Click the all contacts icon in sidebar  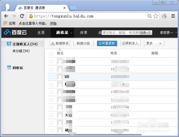click(9, 44)
